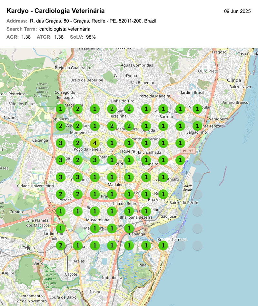
Task: Click rank 1 marker covering Vila Popular label
Action: 197,109
